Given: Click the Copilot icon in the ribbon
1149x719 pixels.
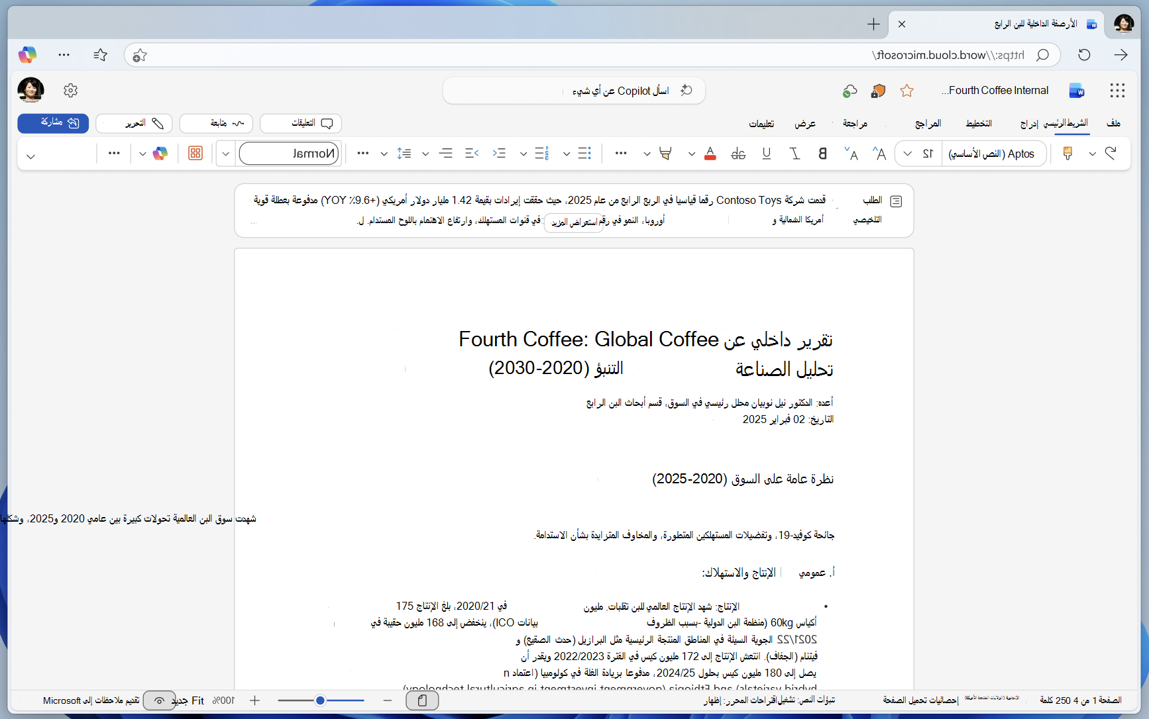Looking at the screenshot, I should click(x=160, y=154).
